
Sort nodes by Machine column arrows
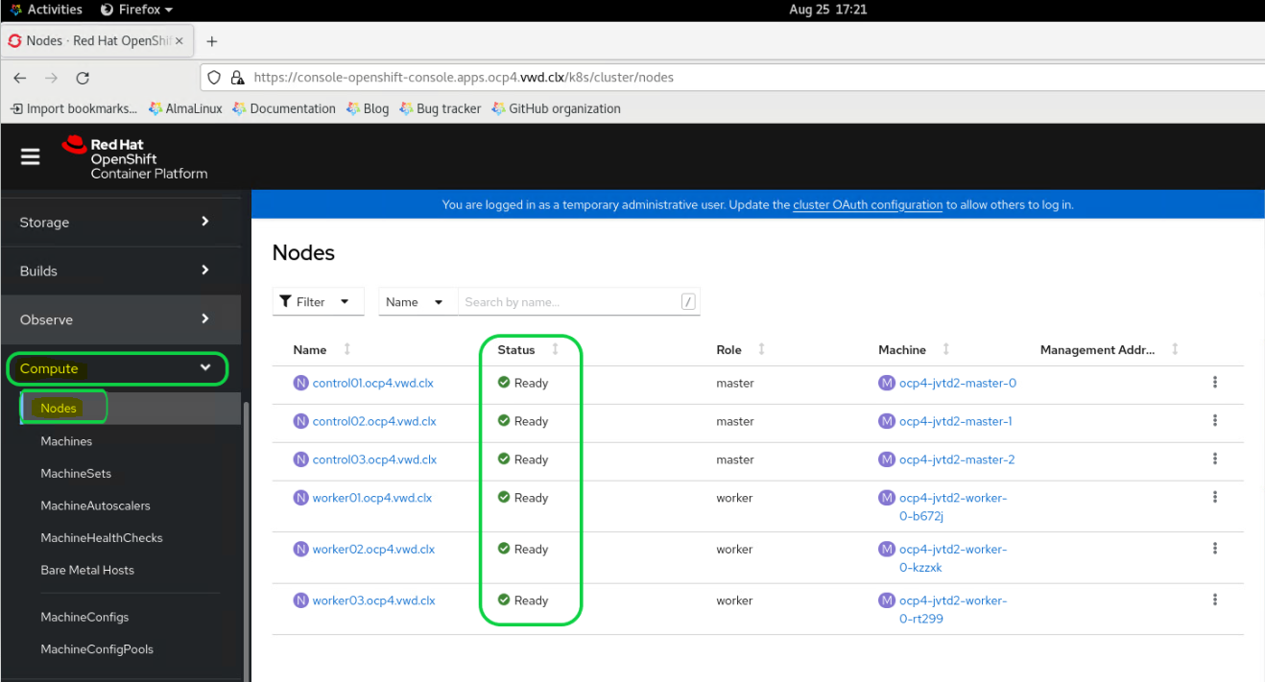[946, 349]
